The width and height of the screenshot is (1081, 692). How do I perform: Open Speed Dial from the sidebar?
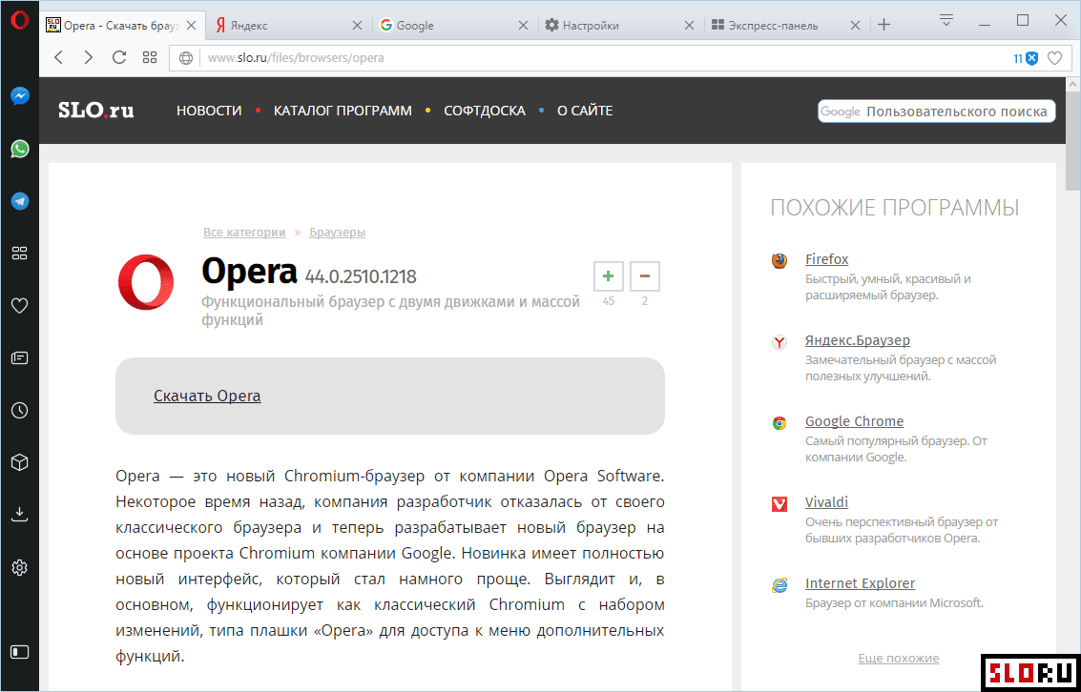20,254
